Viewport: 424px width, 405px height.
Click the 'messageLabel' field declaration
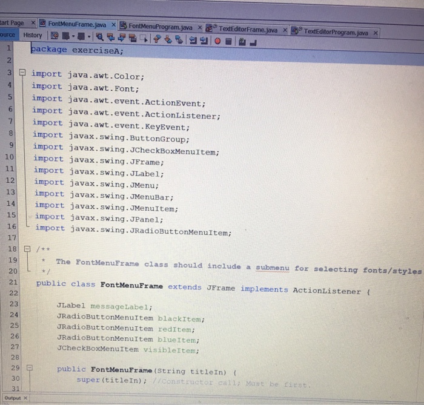104,306
